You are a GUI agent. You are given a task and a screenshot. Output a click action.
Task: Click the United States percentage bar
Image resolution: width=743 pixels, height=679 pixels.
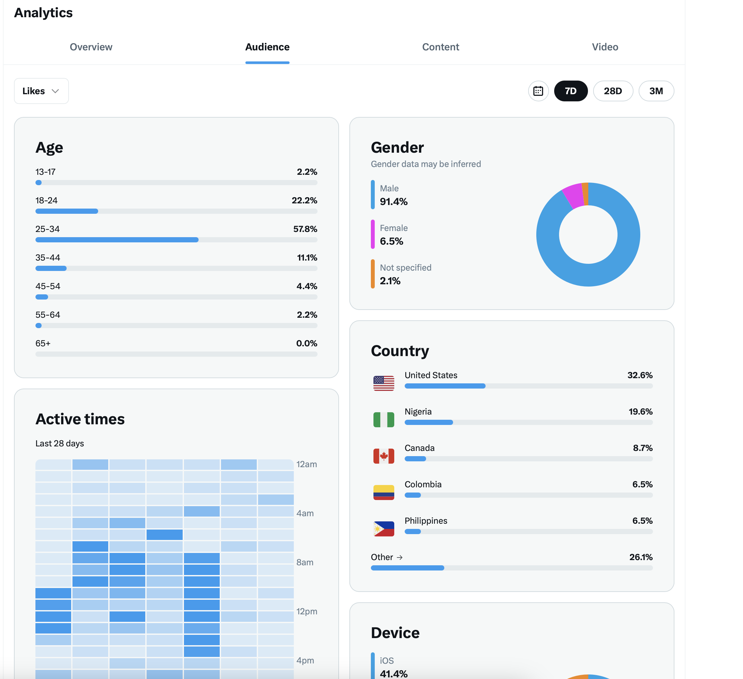[528, 386]
